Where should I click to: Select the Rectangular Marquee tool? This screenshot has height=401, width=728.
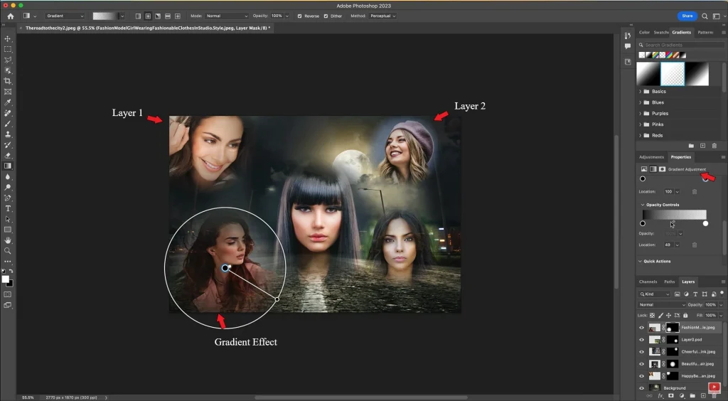(x=7, y=49)
